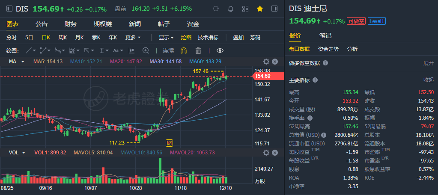
Task: Click the zoom-in magnifier icon
Action: 146,50
